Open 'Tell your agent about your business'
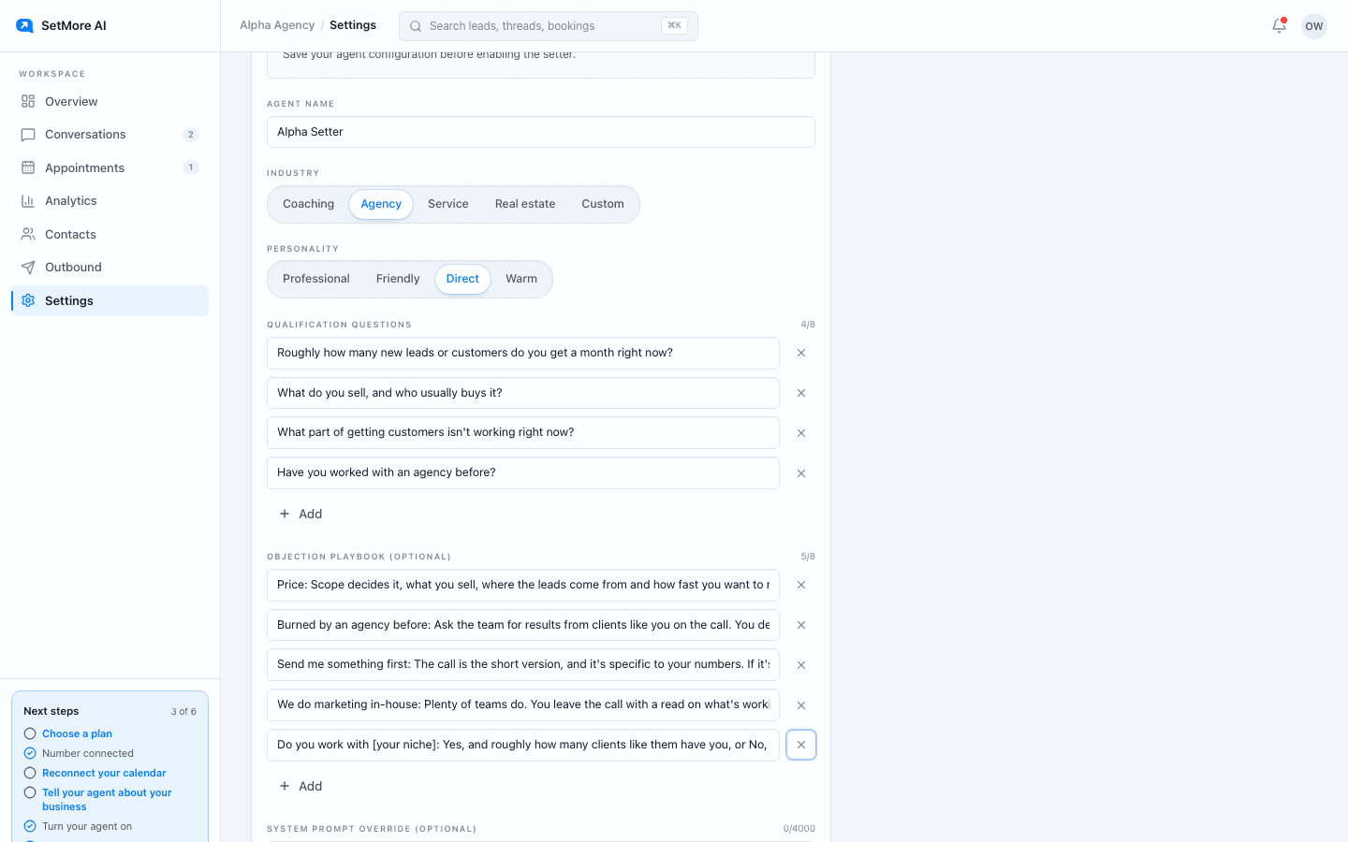 tap(107, 799)
